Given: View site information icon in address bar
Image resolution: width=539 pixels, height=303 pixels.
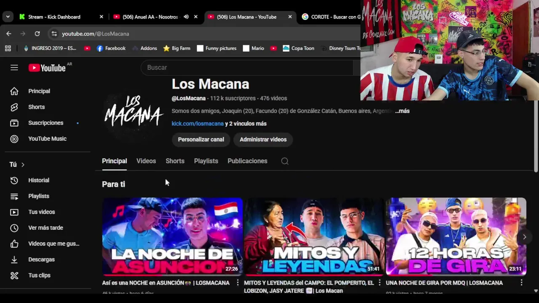Looking at the screenshot, I should point(53,34).
